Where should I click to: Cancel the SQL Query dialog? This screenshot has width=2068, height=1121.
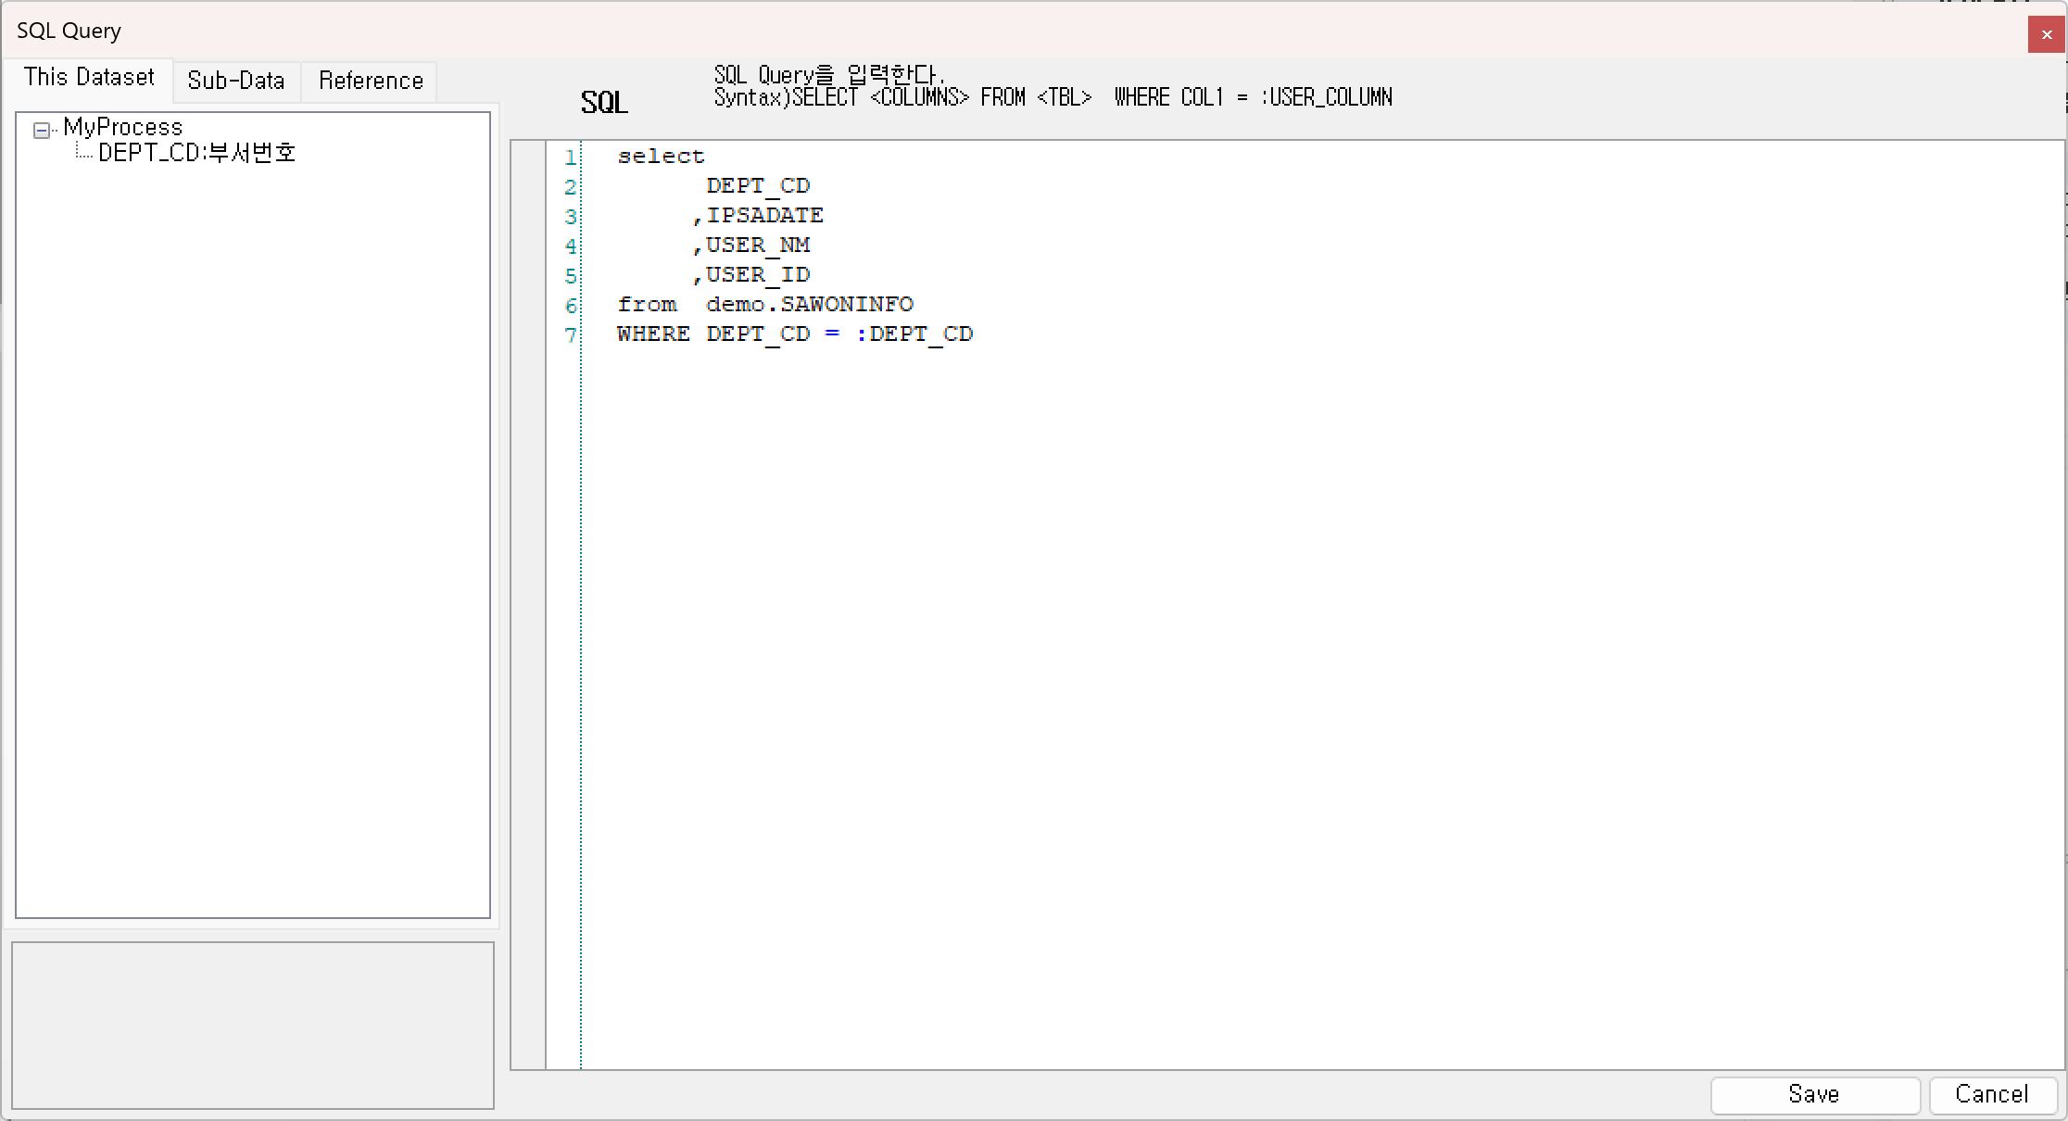pyautogui.click(x=1991, y=1094)
